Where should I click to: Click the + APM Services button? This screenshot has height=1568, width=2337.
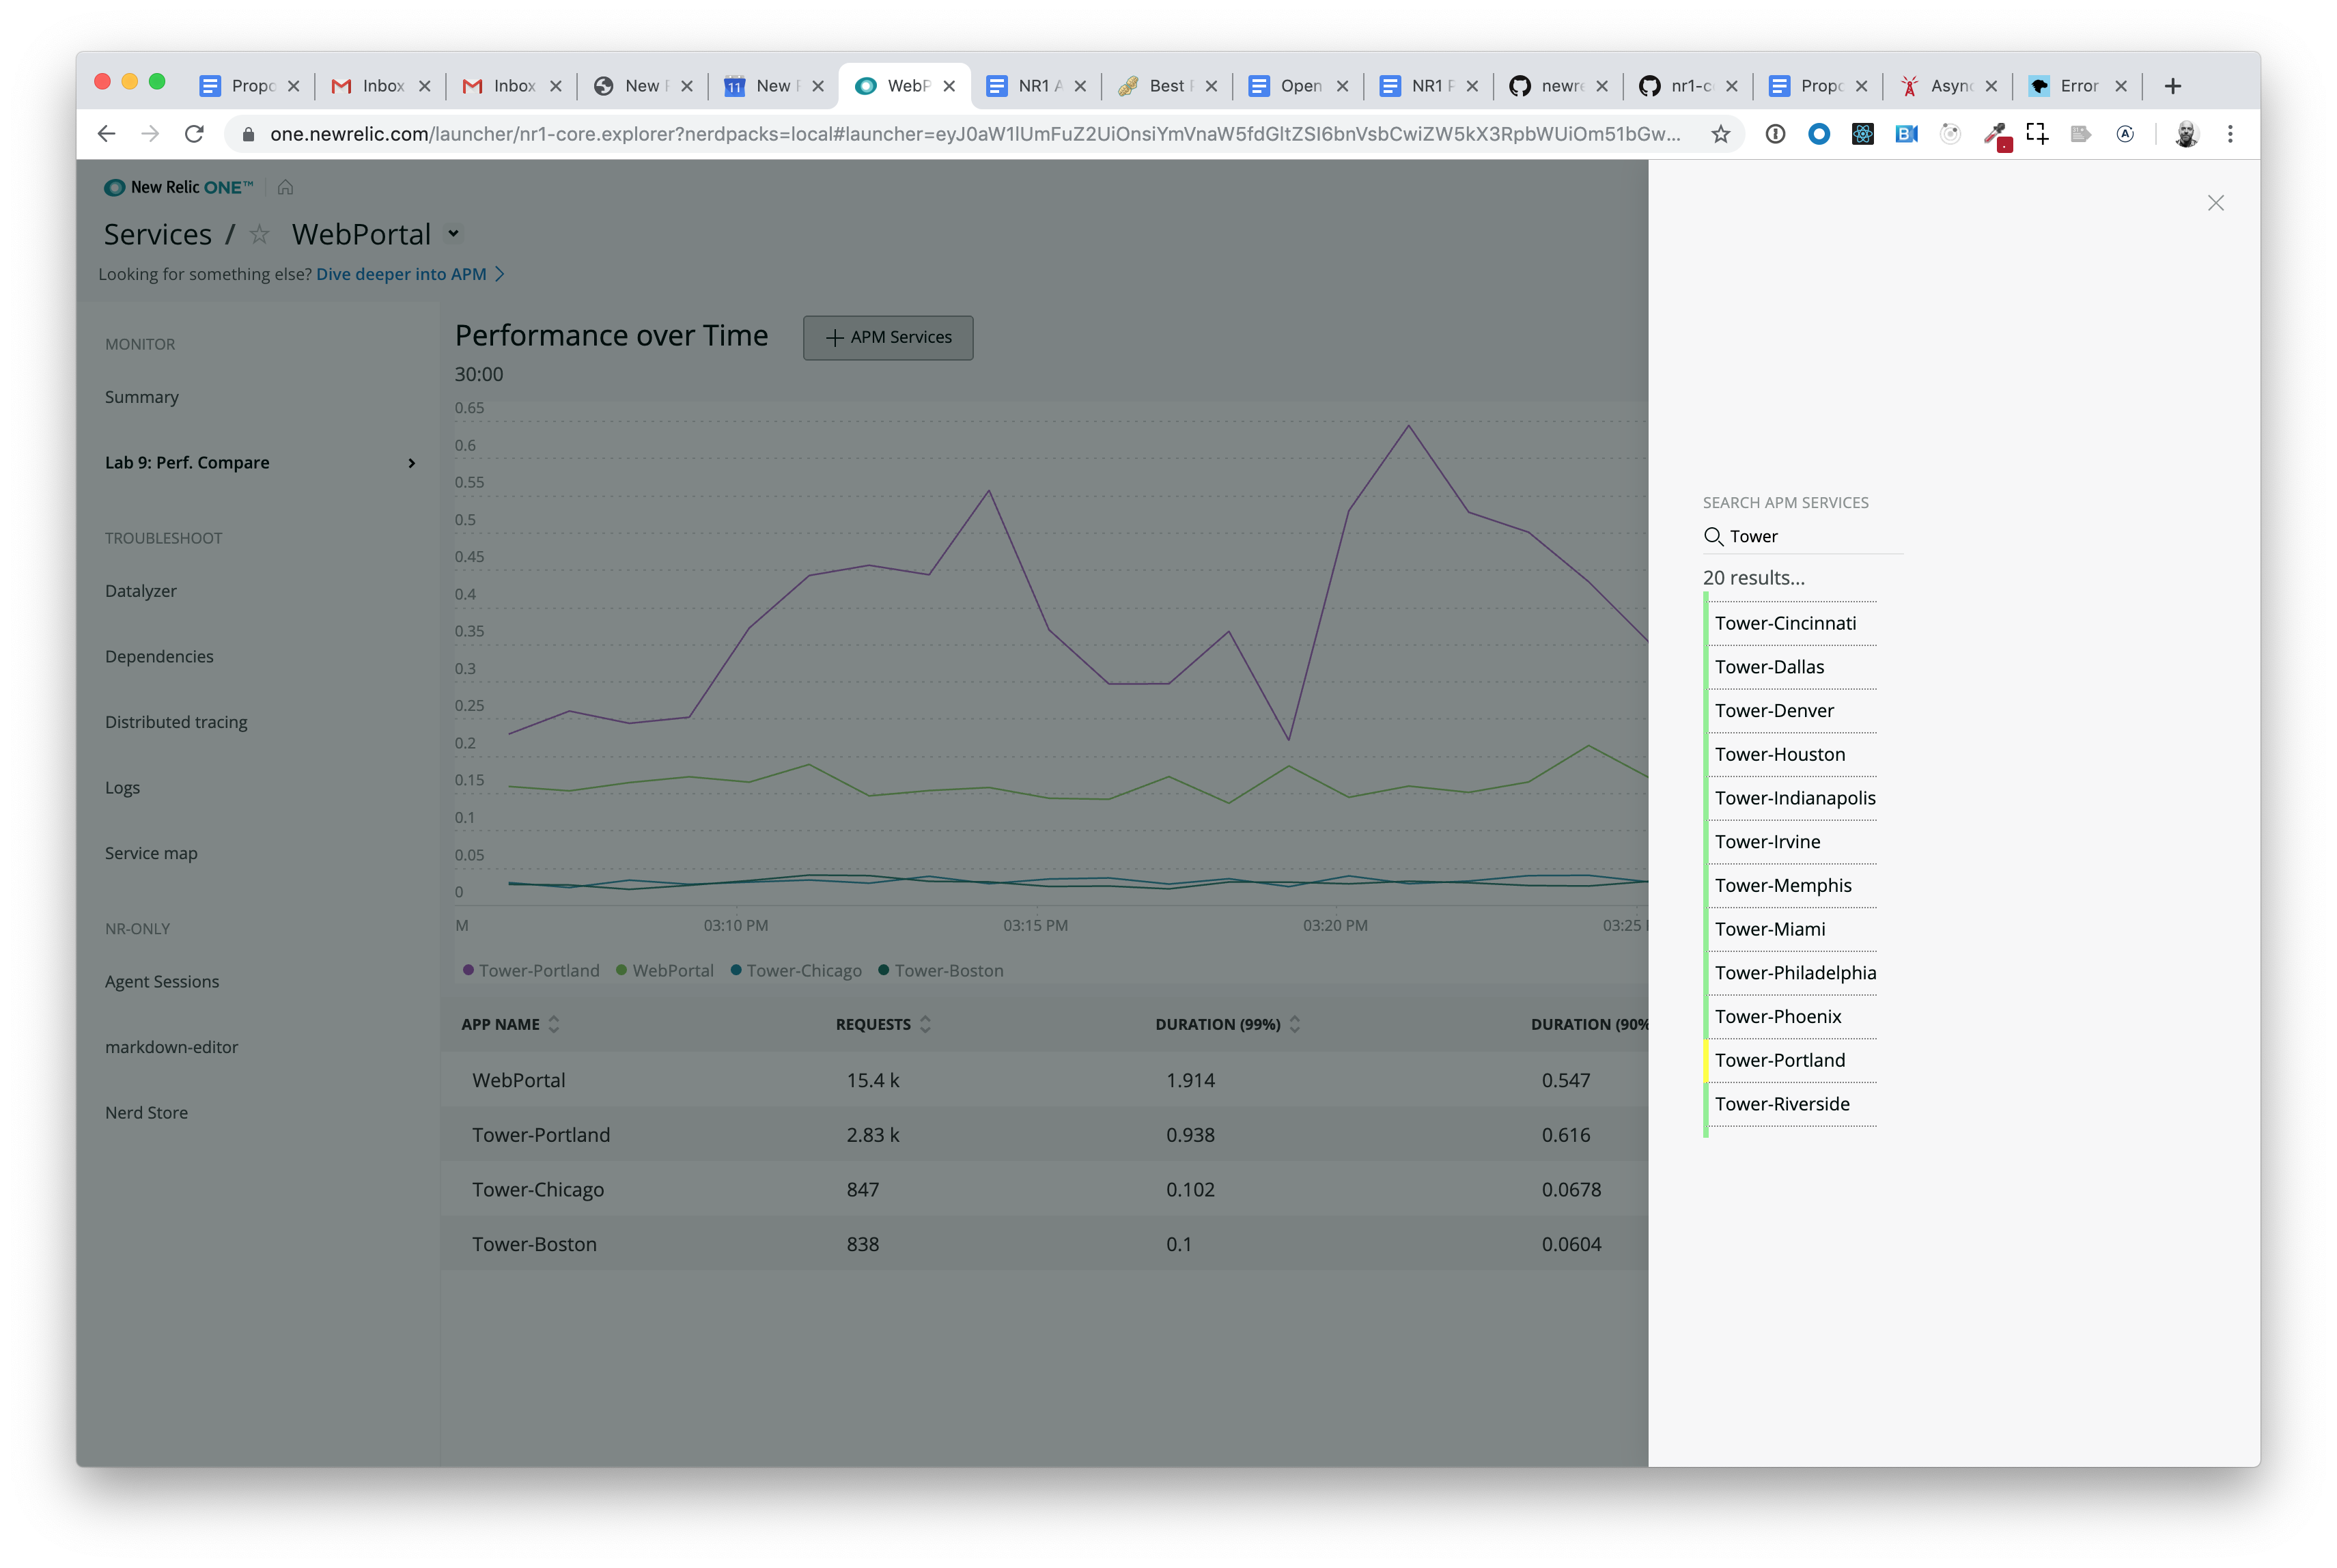click(x=887, y=338)
